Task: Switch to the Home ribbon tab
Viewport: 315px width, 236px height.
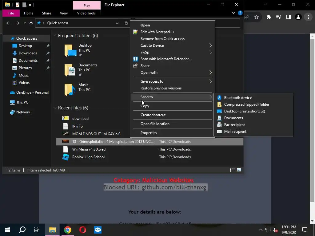Action: [29, 13]
